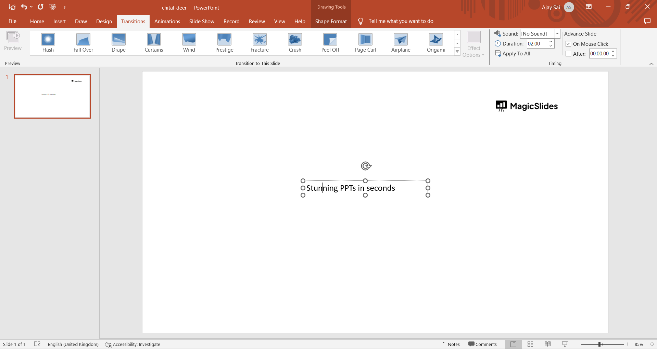
Task: Show previous row of transitions gallery
Action: (x=457, y=35)
